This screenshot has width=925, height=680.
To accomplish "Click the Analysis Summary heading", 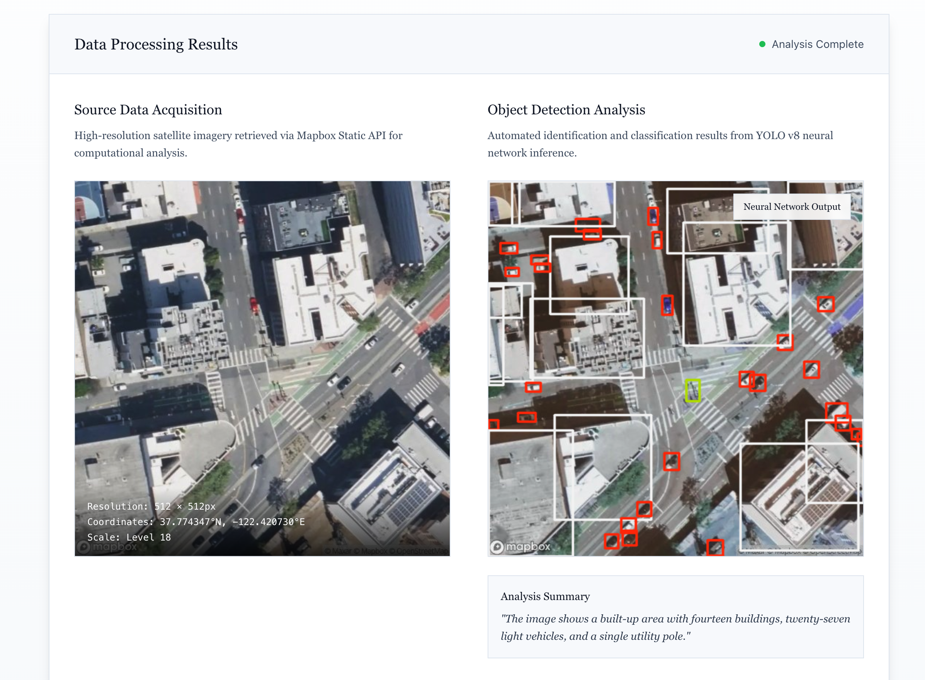I will [545, 596].
